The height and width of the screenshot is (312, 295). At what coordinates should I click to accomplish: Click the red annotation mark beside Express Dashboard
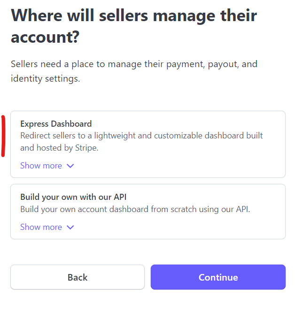point(3,136)
